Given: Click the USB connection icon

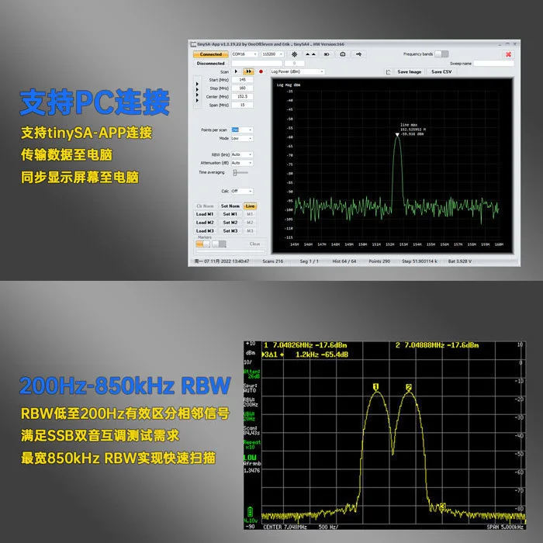Looking at the screenshot, I should coord(358,54).
